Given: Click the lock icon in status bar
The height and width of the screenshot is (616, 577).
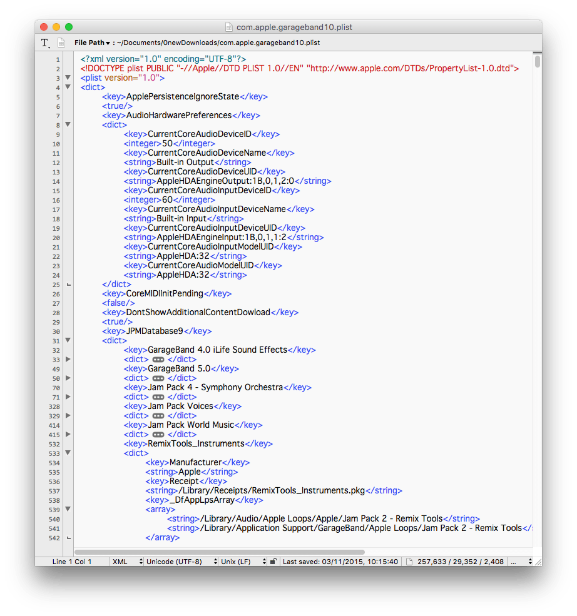Looking at the screenshot, I should (x=273, y=562).
